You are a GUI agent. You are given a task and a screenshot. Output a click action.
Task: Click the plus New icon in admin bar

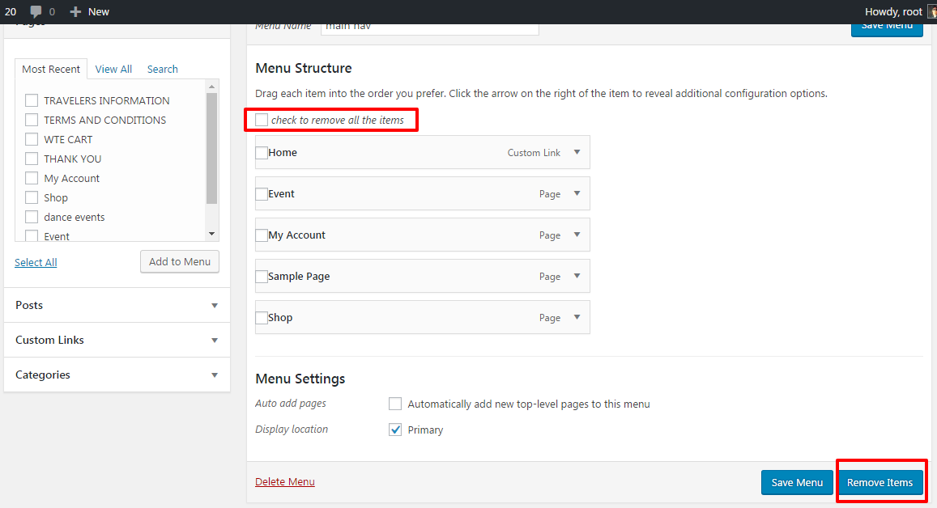coord(75,11)
